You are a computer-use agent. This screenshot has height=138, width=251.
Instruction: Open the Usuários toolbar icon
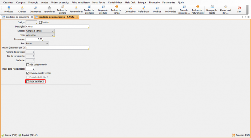coord(157,9)
